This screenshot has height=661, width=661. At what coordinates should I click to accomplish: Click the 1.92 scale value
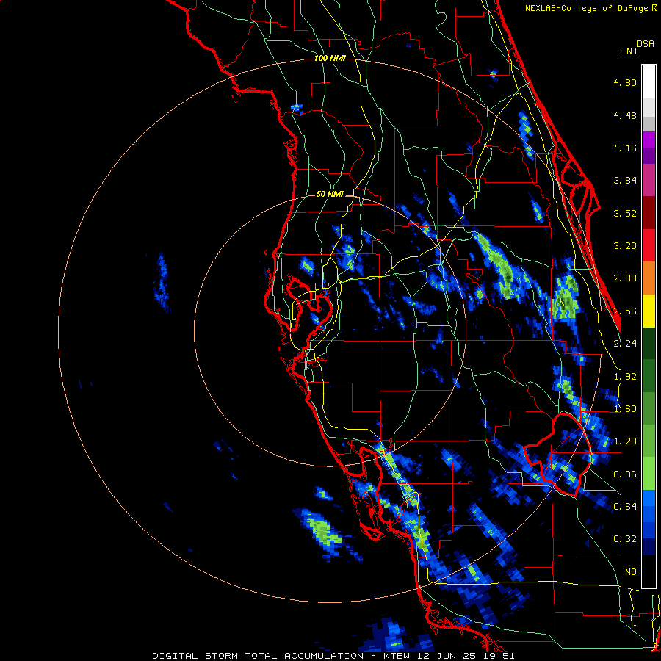(x=625, y=377)
